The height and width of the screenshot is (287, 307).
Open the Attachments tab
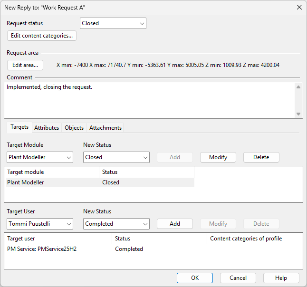[106, 128]
